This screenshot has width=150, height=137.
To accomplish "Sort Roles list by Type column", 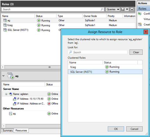I will 70,16.
